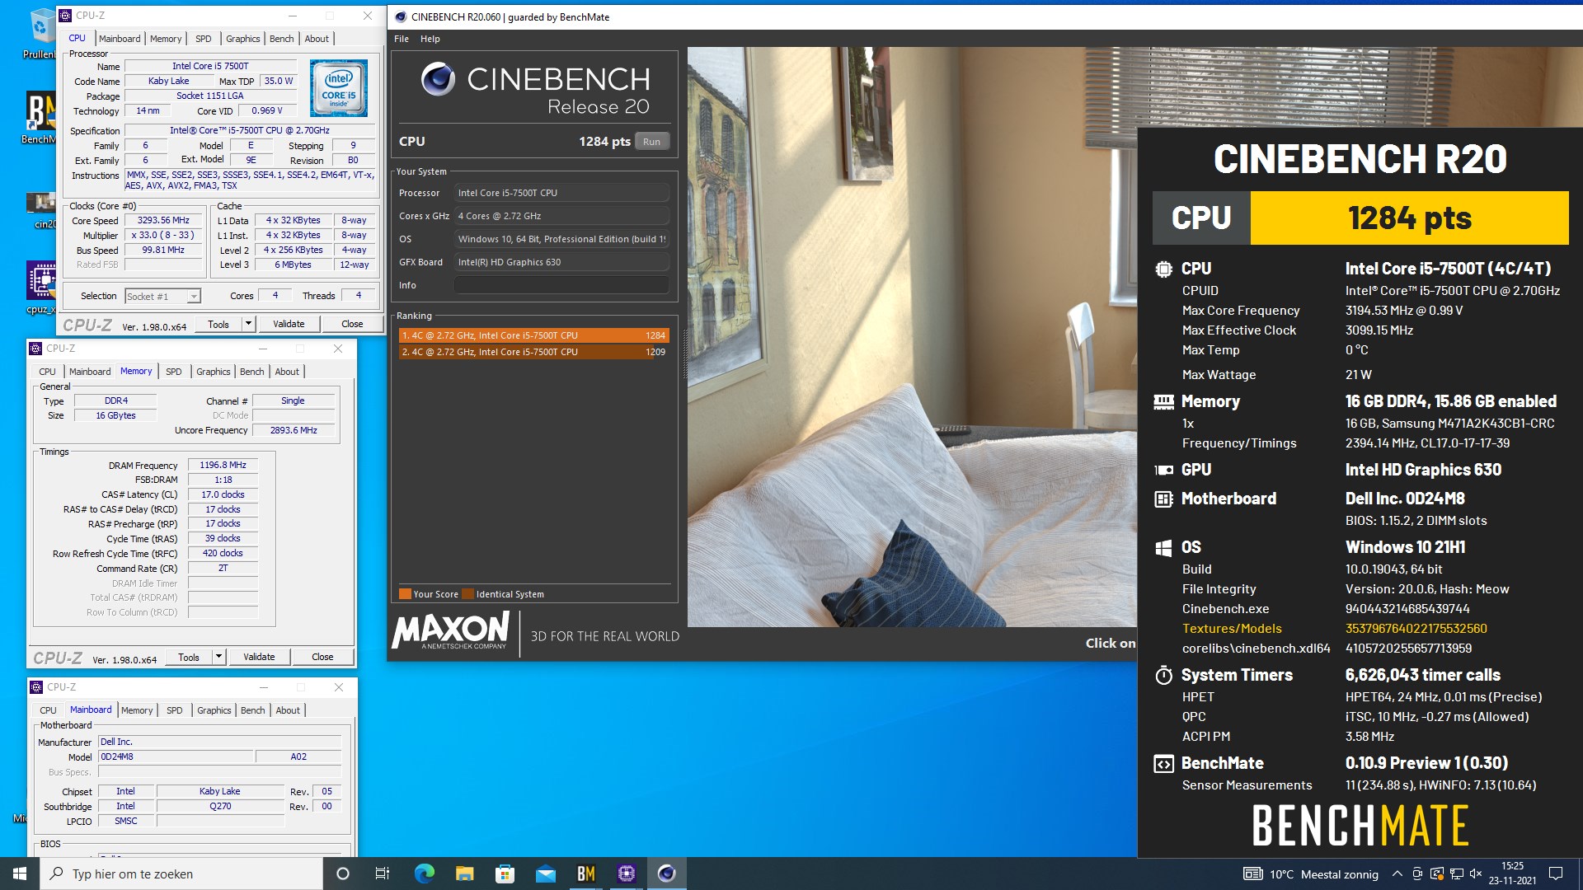
Task: Select About tab in bottom CPU-Z window
Action: [288, 710]
